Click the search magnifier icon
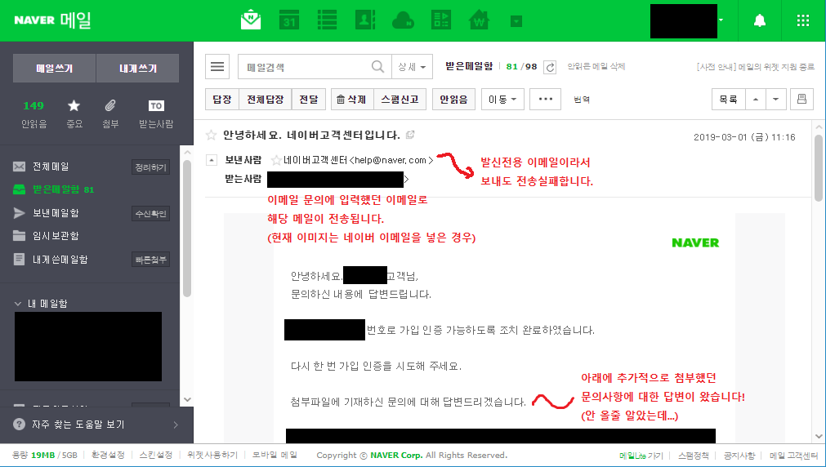 tap(377, 67)
